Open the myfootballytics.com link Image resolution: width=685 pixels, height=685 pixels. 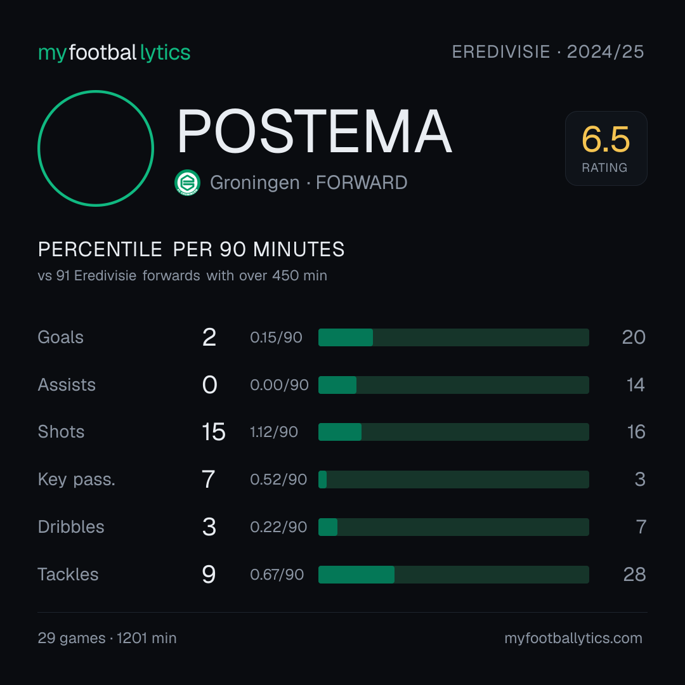pos(573,638)
